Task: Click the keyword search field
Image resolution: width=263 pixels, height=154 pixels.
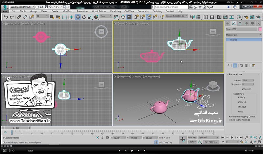Action: [x=171, y=7]
